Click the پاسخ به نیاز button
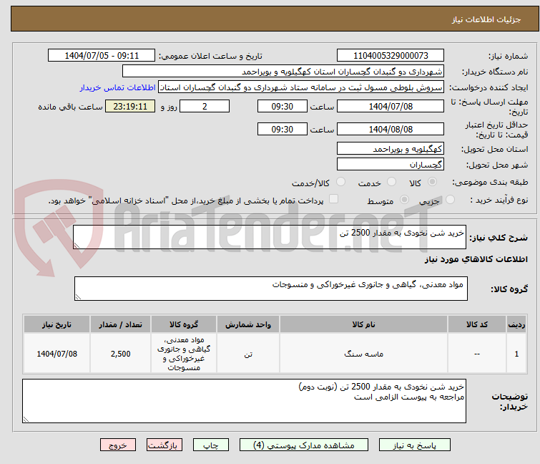 [x=414, y=445]
